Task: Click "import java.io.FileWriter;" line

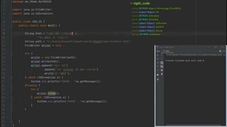Action: tap(32, 10)
